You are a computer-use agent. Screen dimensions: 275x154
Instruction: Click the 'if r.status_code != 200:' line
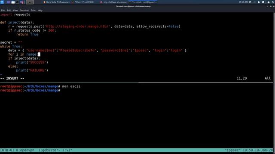[32, 30]
